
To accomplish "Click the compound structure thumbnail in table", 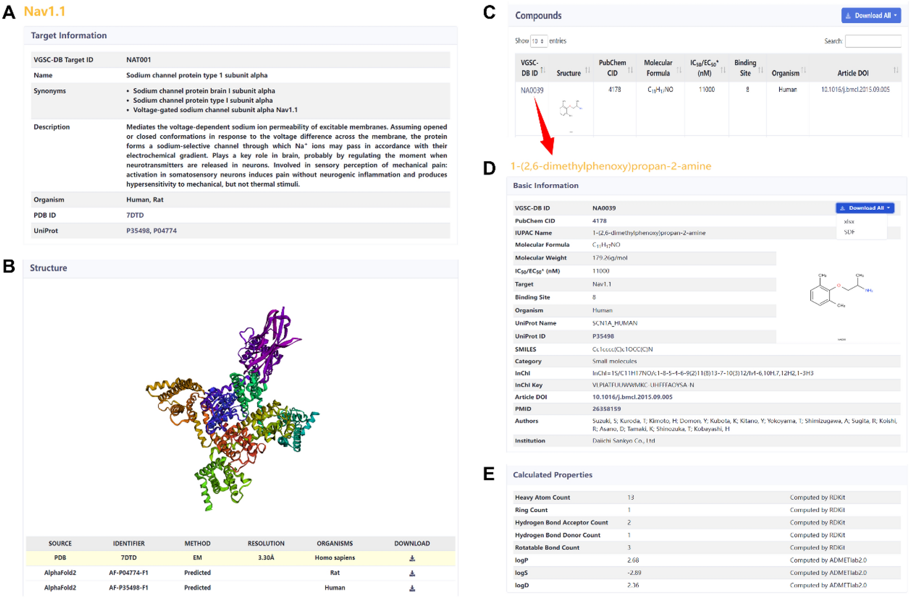I will 571,109.
